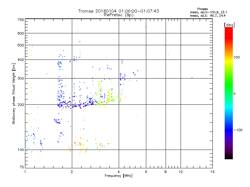Click the 'mean, sd,O:-100.9, 23.1' statistic
Image resolution: width=250 pixels, height=187 pixels.
(x=208, y=12)
